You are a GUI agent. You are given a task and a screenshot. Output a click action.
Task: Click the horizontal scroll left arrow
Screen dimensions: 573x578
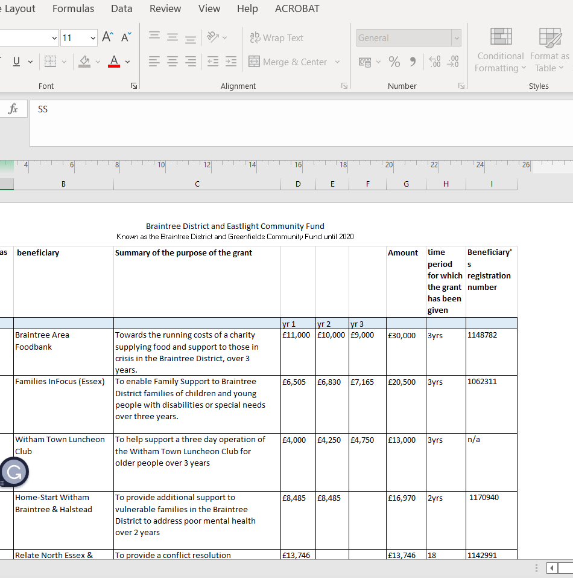[x=551, y=568]
